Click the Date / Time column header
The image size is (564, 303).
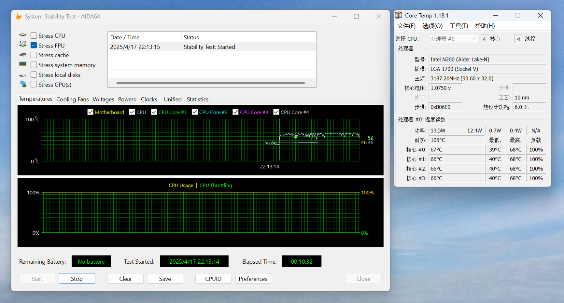(x=145, y=37)
